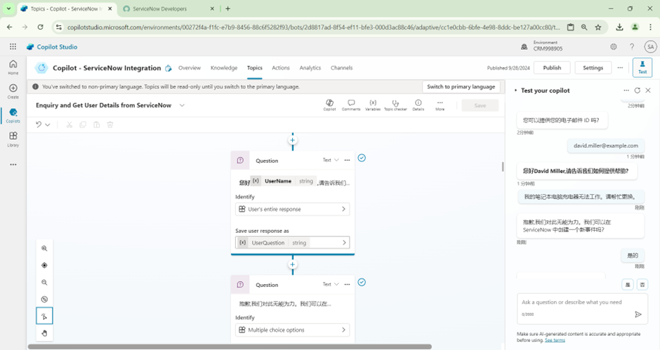The image size is (660, 350).
Task: Switch to the Knowledge tab
Action: click(224, 68)
